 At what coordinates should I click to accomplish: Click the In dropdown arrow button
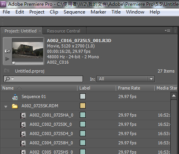coord(151,79)
